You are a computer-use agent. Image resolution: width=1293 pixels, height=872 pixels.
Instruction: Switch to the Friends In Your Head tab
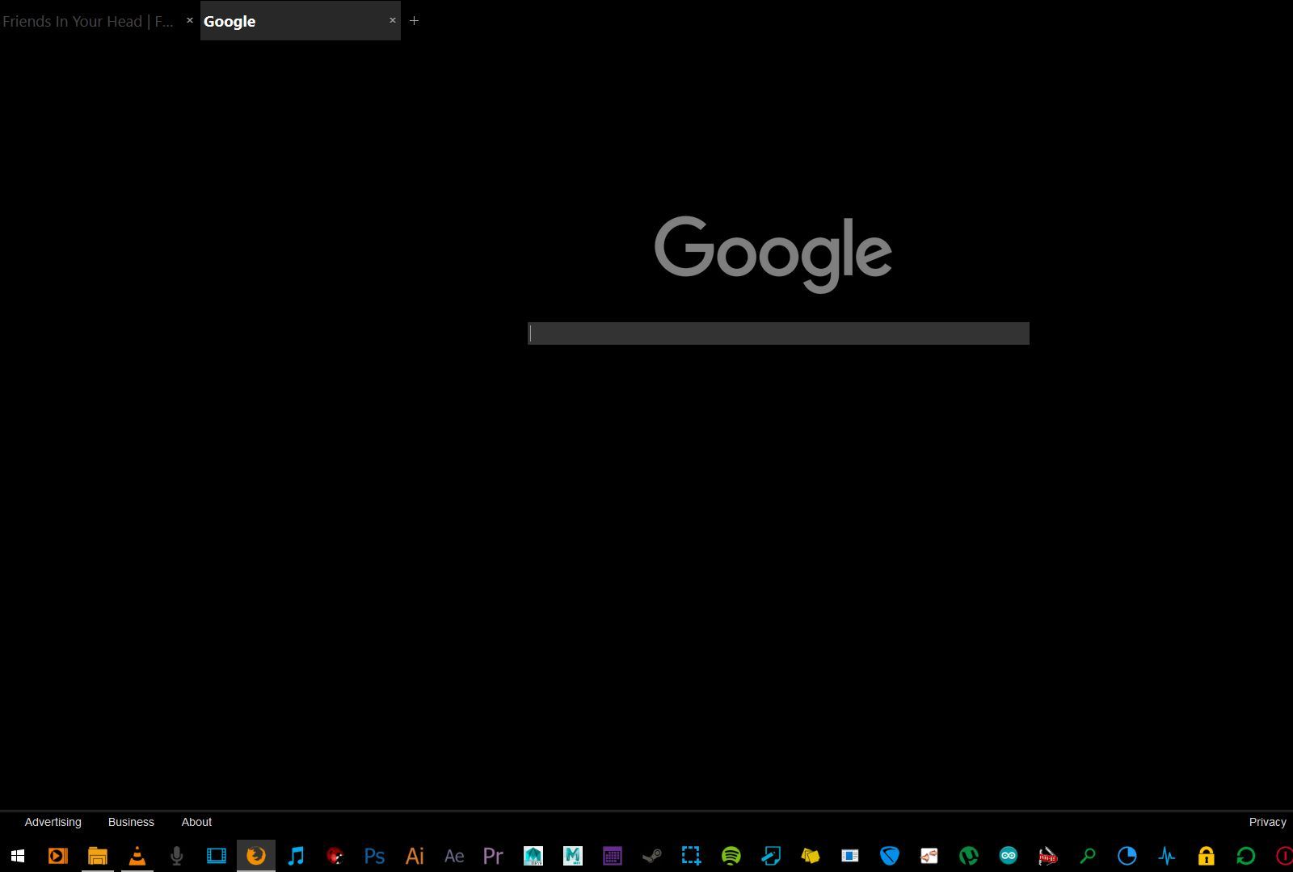pyautogui.click(x=88, y=21)
